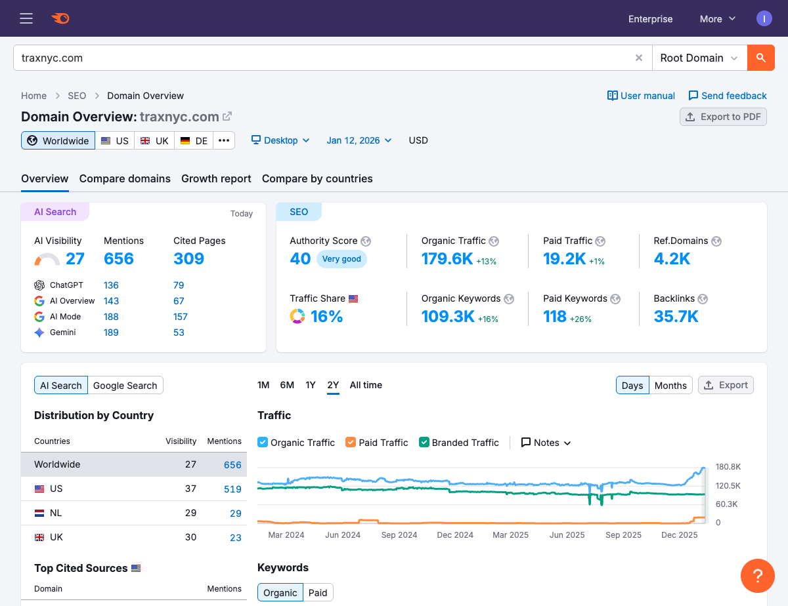The width and height of the screenshot is (788, 606).
Task: Click the red search magnifier icon
Action: [x=760, y=58]
